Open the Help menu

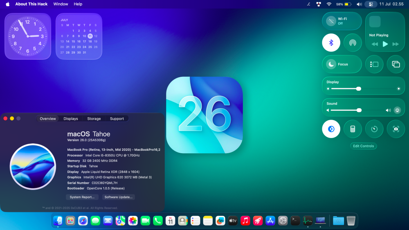pos(78,4)
